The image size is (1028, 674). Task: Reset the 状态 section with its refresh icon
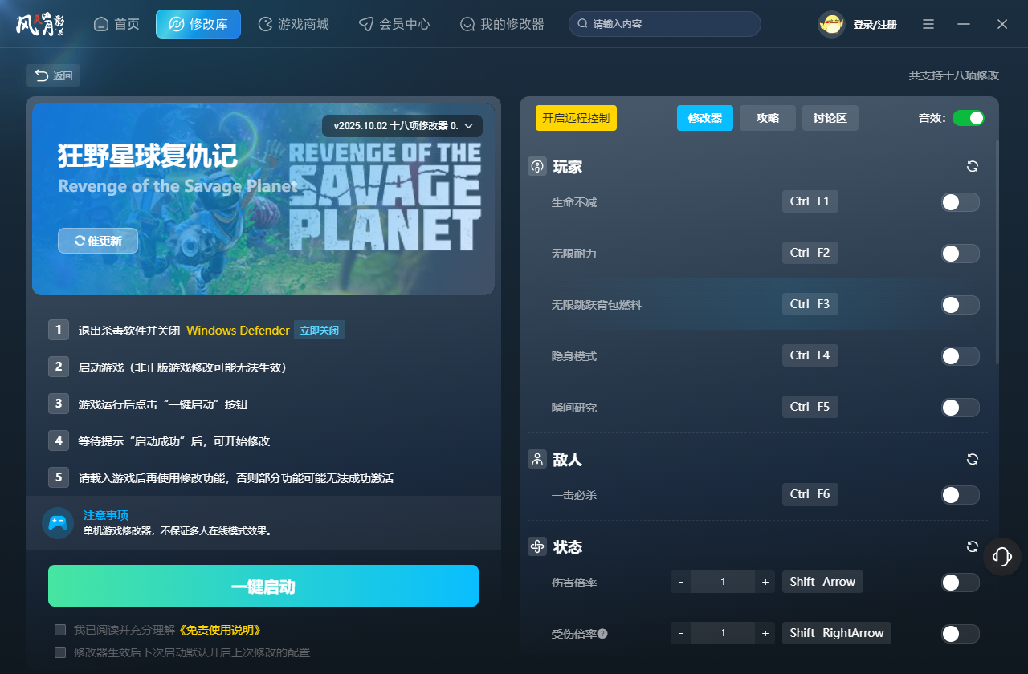[972, 546]
